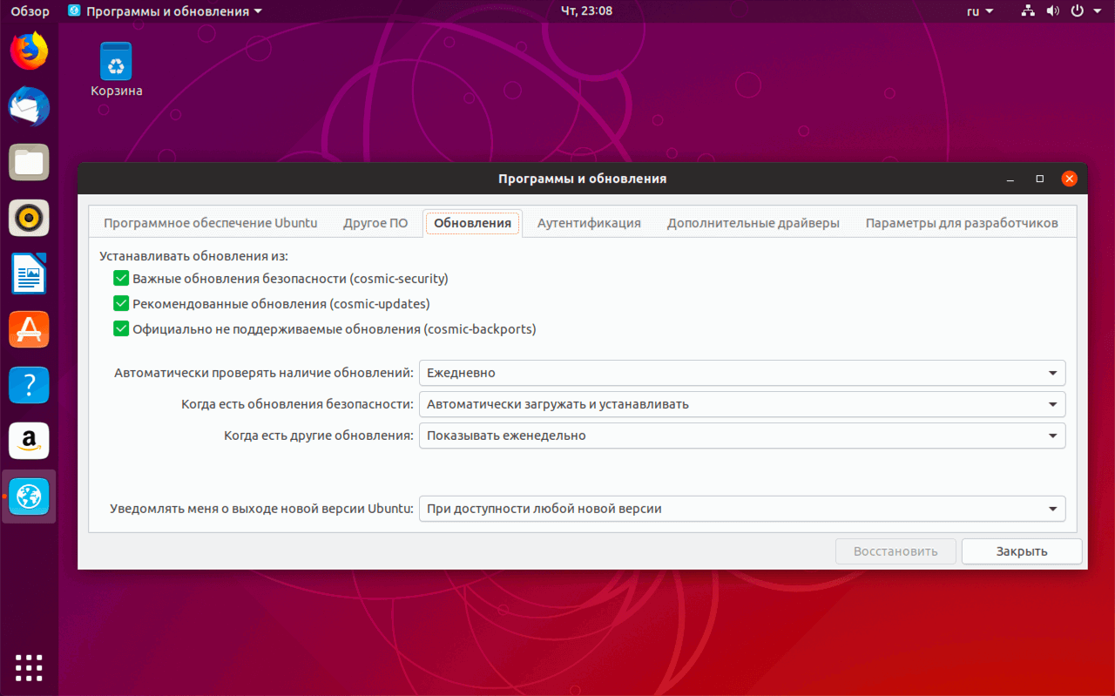
Task: Switch to the Другое ПО tab
Action: point(375,223)
